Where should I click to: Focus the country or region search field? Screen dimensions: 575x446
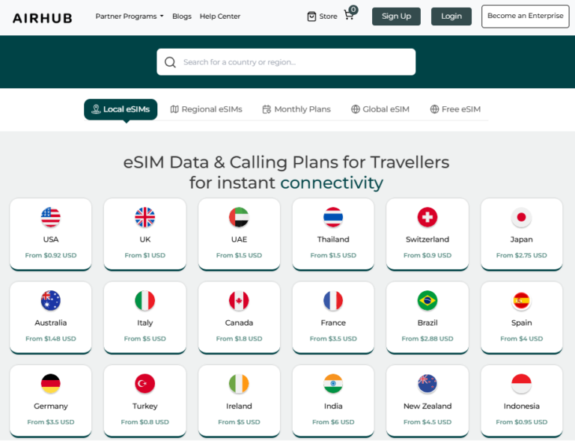click(286, 62)
